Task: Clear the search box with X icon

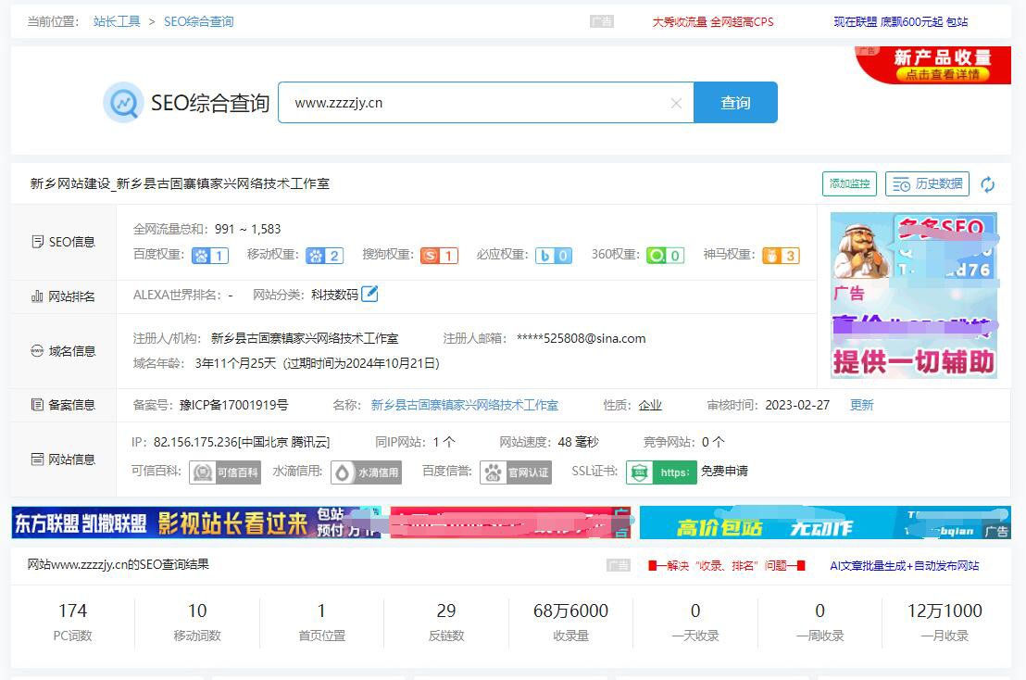Action: 676,104
